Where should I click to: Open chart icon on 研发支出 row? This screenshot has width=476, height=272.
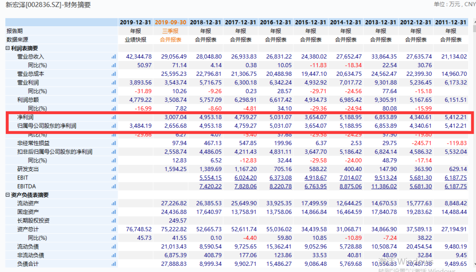(x=114, y=169)
